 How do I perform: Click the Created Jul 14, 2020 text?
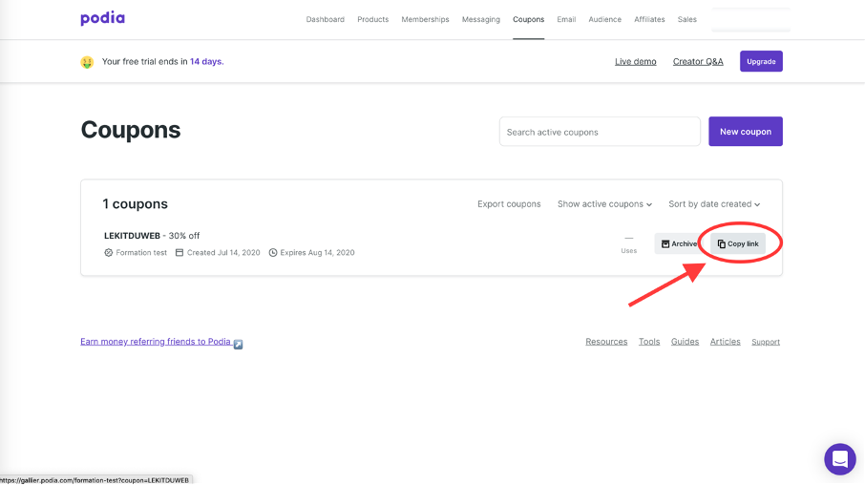point(223,253)
